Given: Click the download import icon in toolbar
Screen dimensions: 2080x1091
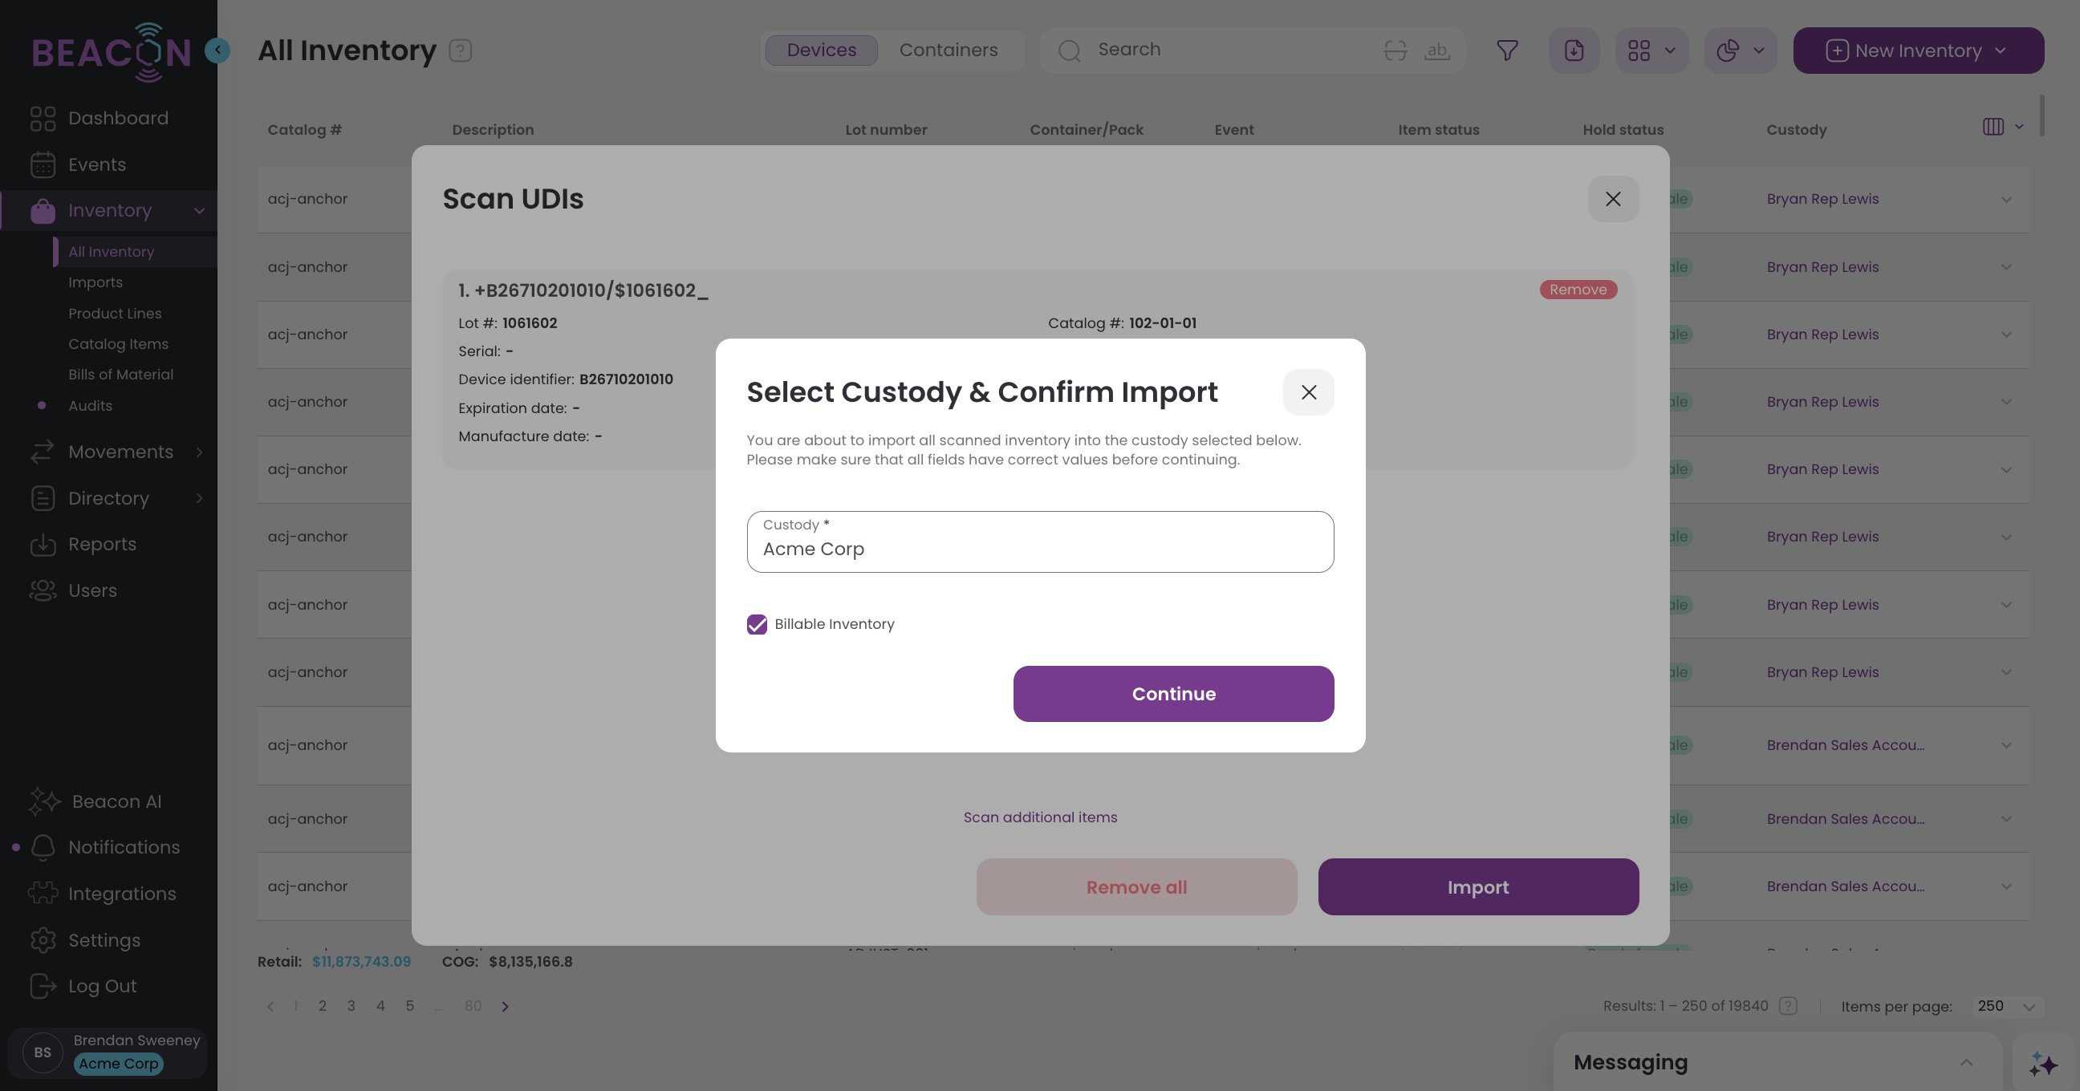Looking at the screenshot, I should pyautogui.click(x=1574, y=50).
